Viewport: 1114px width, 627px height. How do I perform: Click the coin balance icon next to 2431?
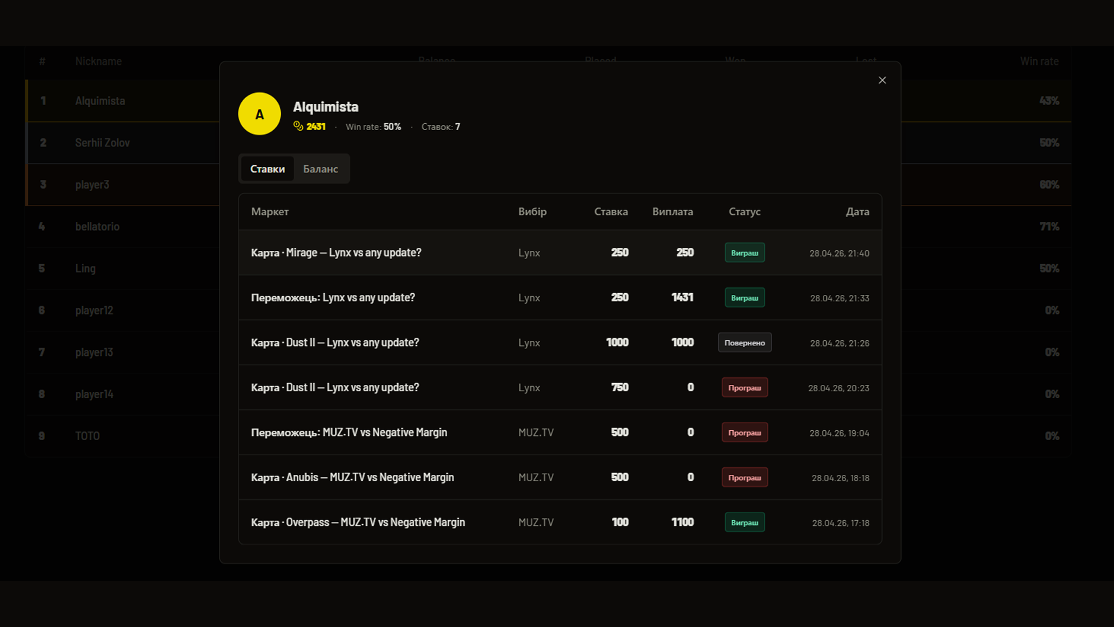click(298, 126)
